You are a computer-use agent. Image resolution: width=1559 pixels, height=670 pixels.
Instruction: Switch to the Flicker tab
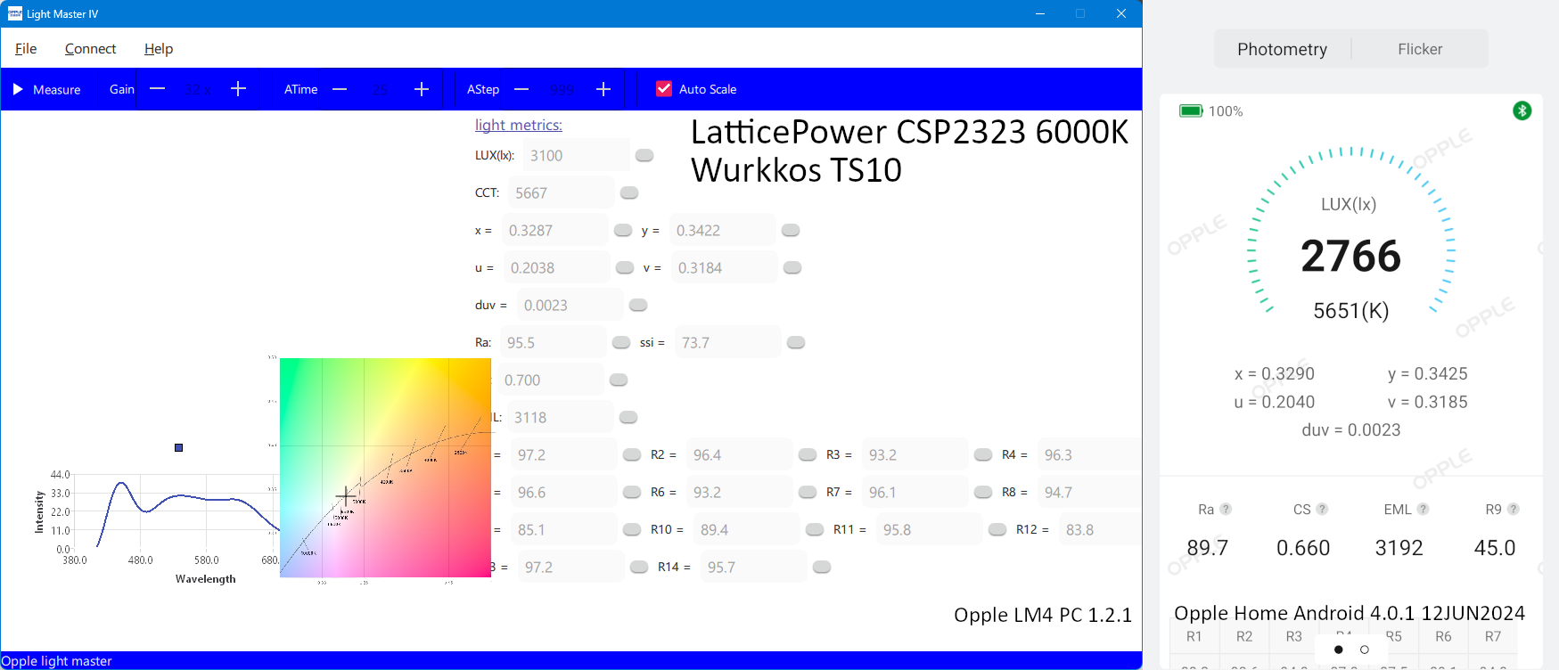1420,49
